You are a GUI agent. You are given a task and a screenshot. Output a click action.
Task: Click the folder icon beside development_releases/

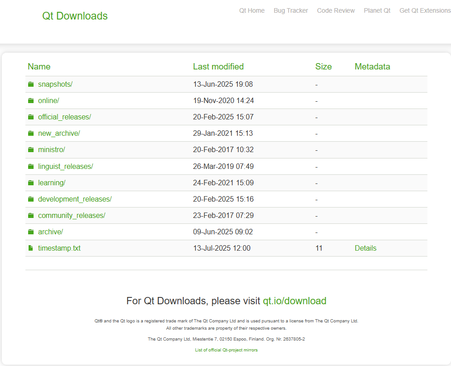(31, 199)
